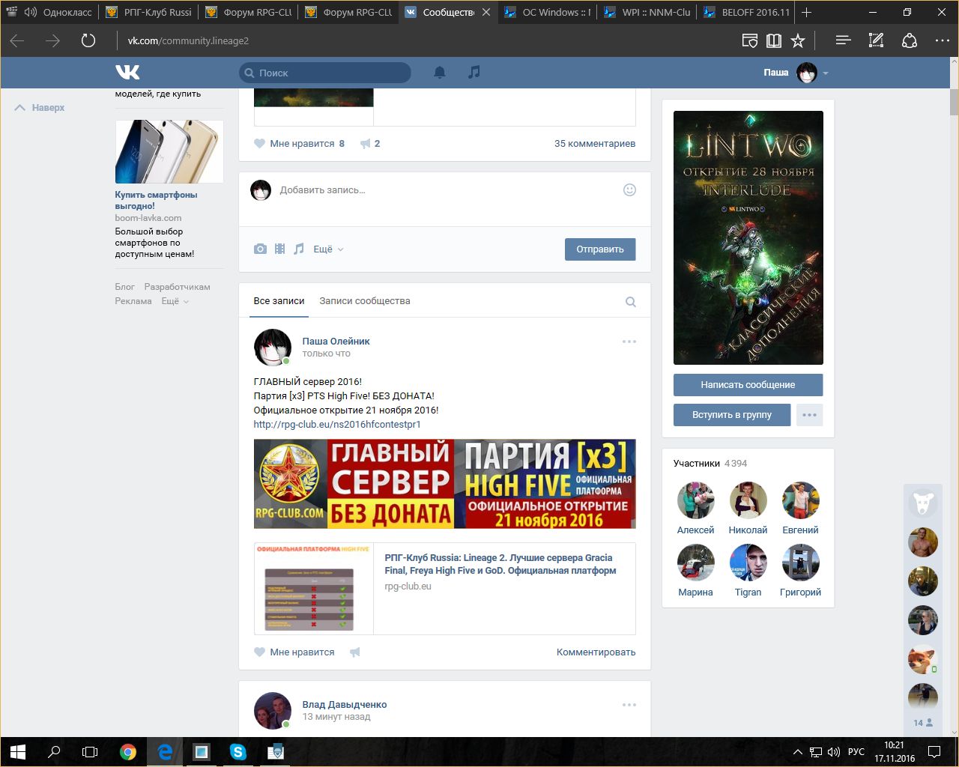Open member Tigran's avatar
This screenshot has width=959, height=767.
click(x=748, y=563)
